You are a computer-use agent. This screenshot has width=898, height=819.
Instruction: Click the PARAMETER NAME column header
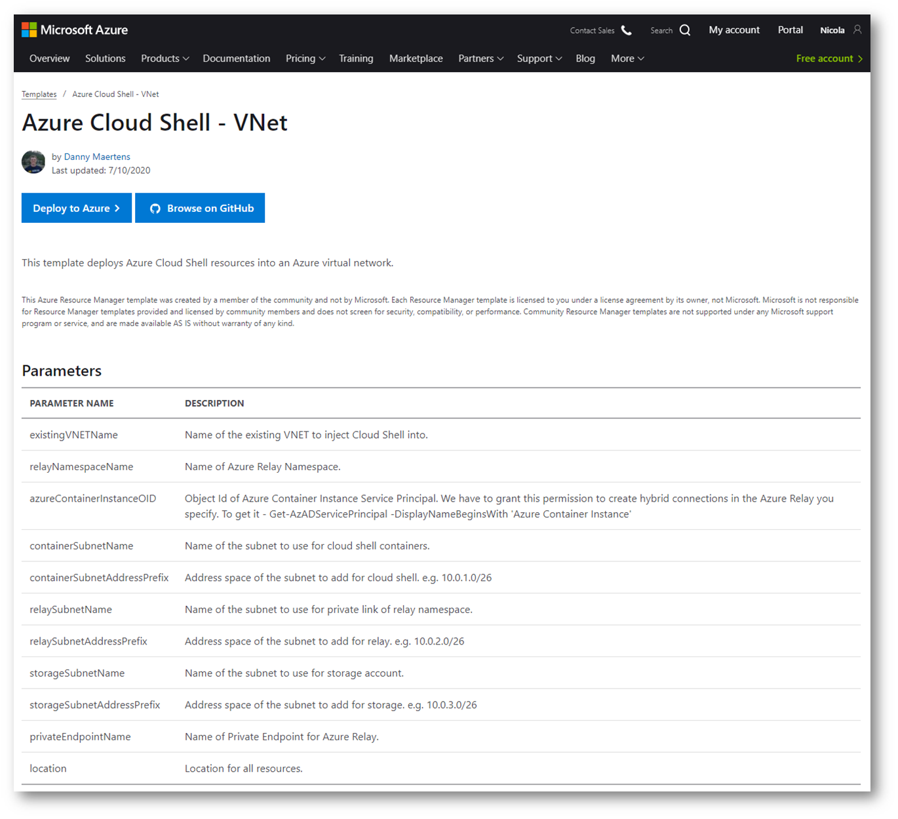pyautogui.click(x=71, y=403)
